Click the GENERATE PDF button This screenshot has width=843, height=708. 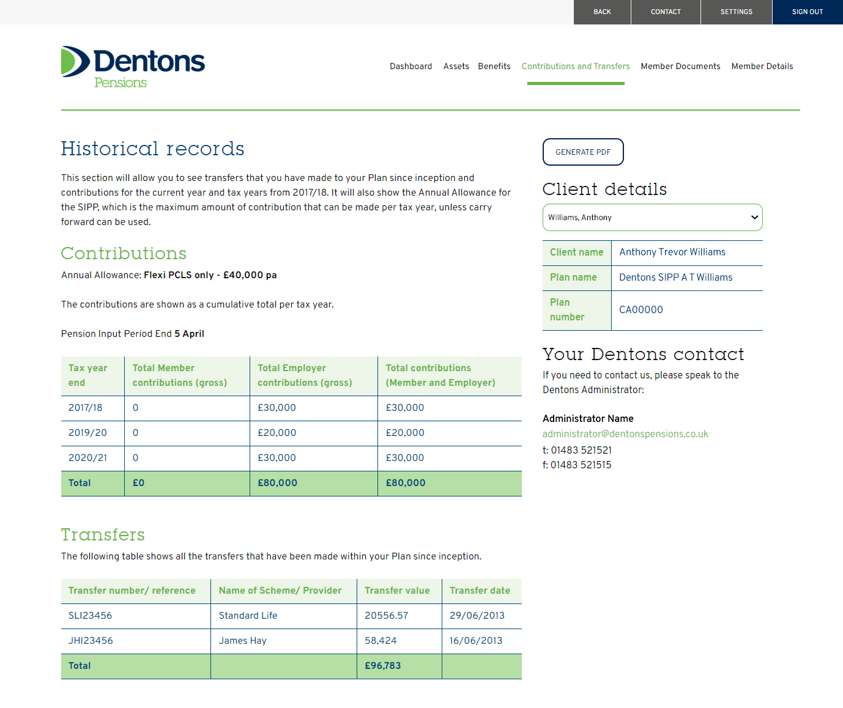pos(583,152)
